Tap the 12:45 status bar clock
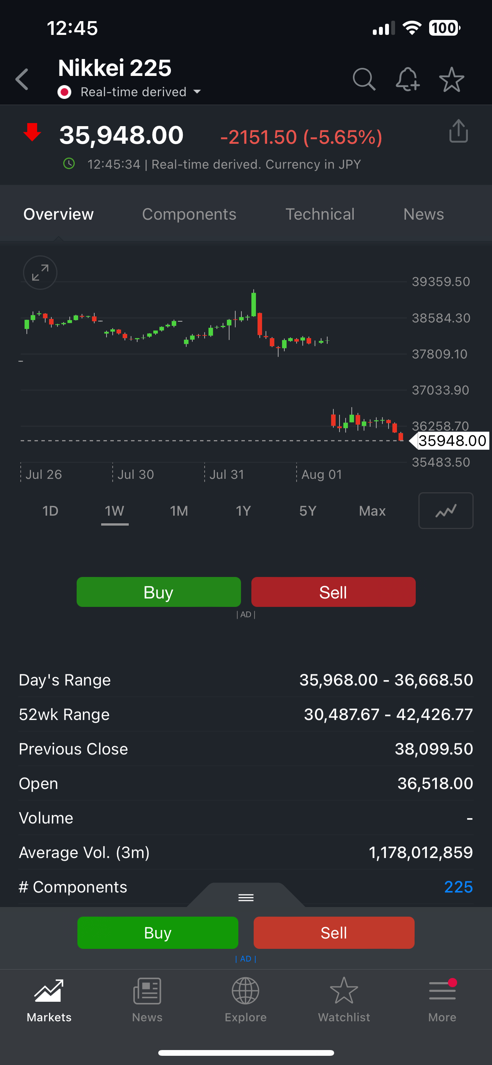492x1065 pixels. click(72, 28)
